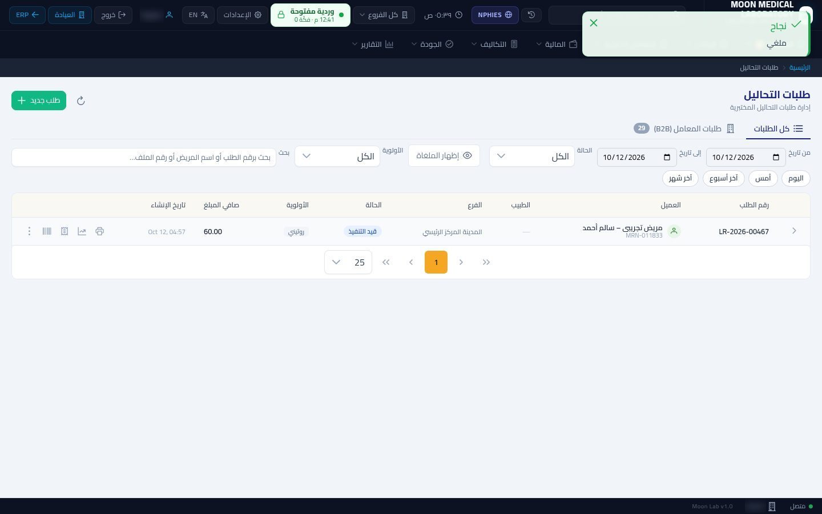Expand the row for order LR-2026-00467
The image size is (822, 514).
pos(794,231)
